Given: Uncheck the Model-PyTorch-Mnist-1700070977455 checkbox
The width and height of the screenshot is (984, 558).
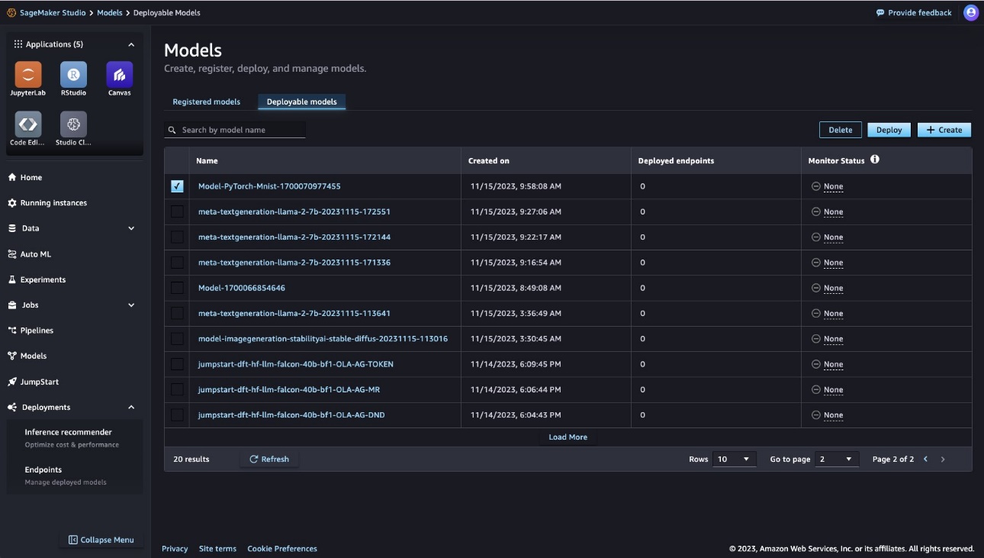Looking at the screenshot, I should (x=177, y=186).
